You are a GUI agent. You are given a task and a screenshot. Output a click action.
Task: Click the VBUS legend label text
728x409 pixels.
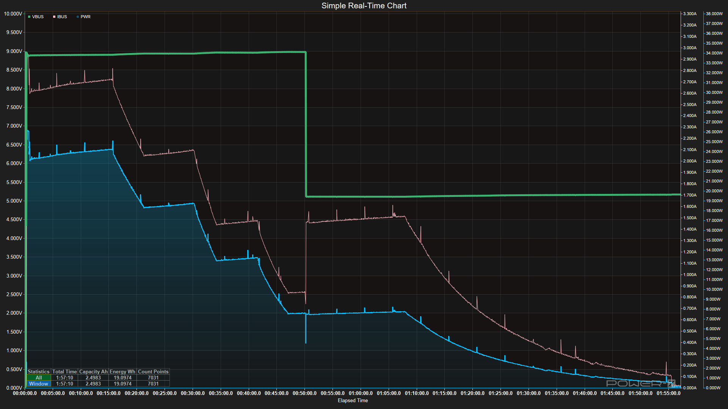click(38, 17)
